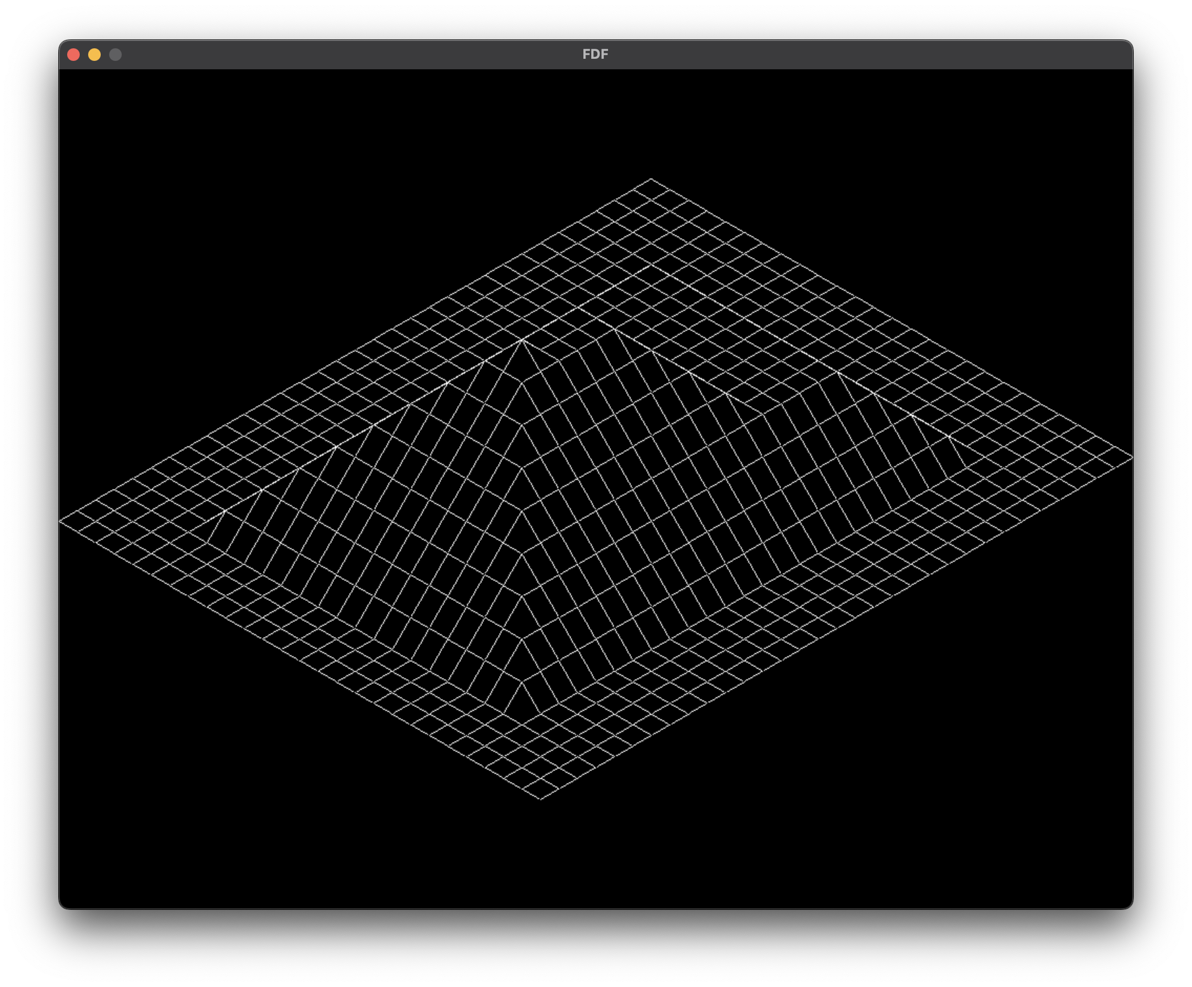Click the grayed-out zoom window button
This screenshot has height=987, width=1192.
pos(115,55)
